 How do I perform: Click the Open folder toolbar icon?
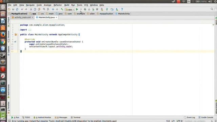pyautogui.click(x=9, y=9)
